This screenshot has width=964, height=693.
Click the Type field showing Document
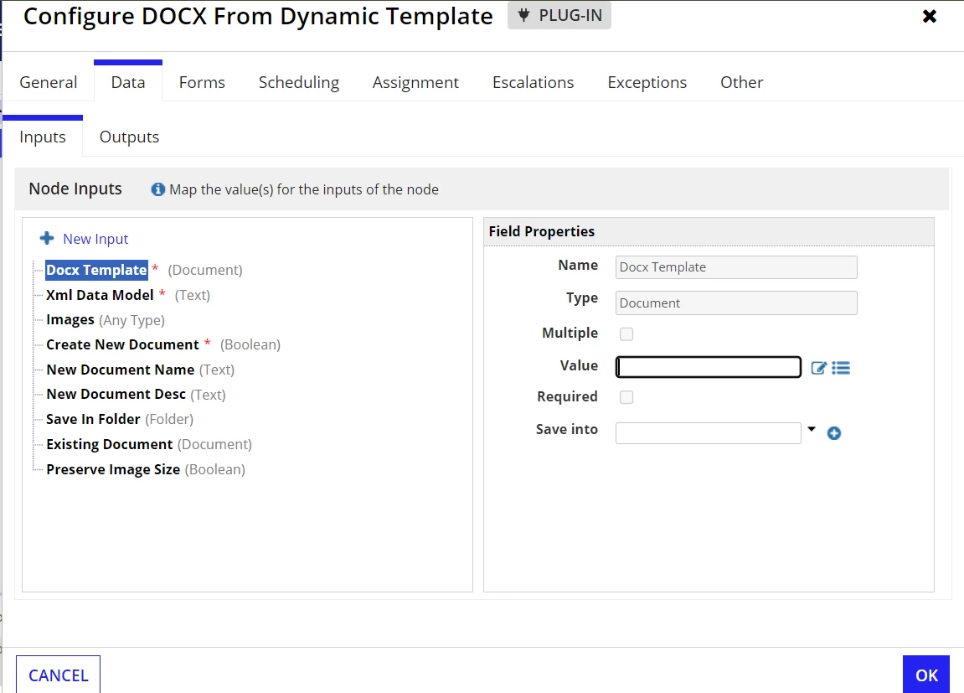736,303
